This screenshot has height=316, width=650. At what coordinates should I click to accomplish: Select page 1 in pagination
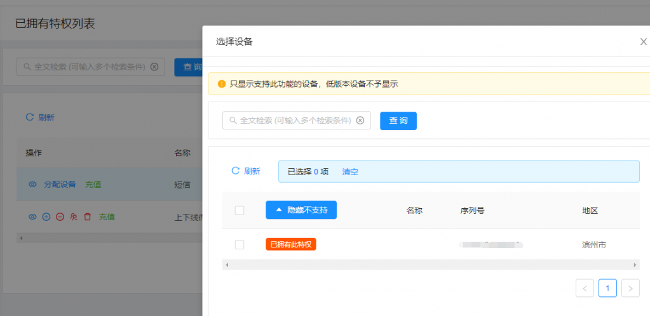607,288
